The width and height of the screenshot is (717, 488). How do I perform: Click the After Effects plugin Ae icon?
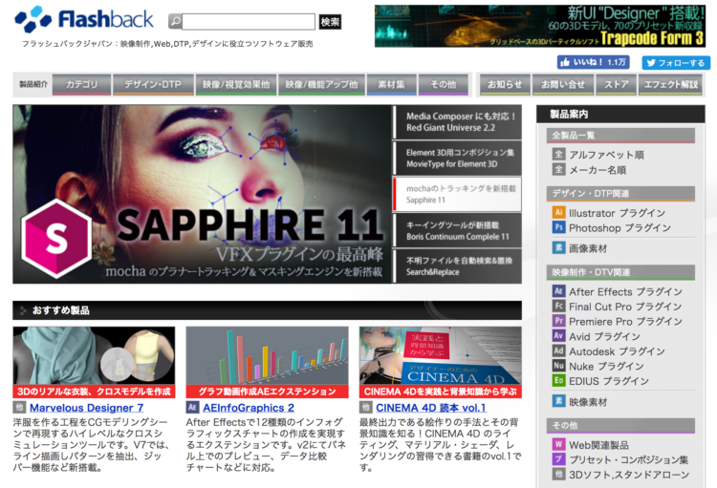coord(558,291)
